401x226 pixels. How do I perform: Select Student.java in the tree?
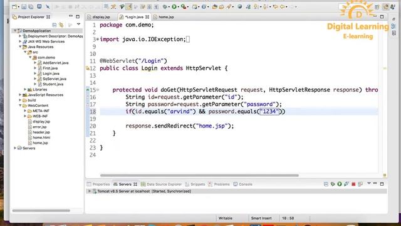[x=53, y=84]
